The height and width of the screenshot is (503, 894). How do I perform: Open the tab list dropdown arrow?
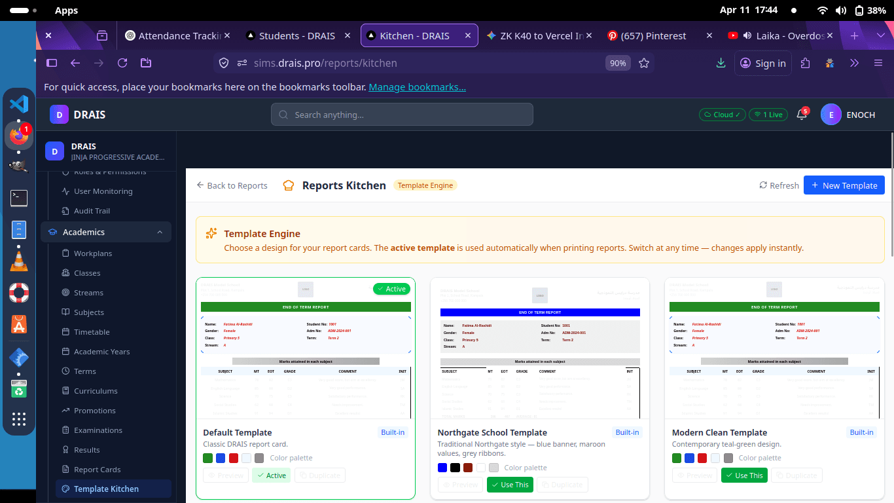880,35
